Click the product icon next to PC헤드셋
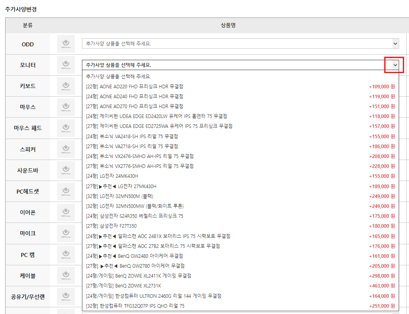Image resolution: width=409 pixels, height=314 pixels. [x=66, y=191]
